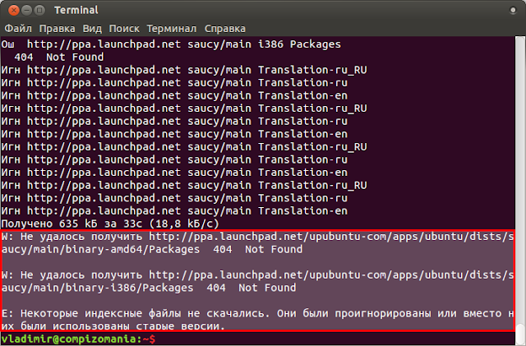Click the 'Ош http://ppa.launchpad.net saucy/main i386 Packages' line
The width and height of the screenshot is (526, 346).
[x=171, y=44]
